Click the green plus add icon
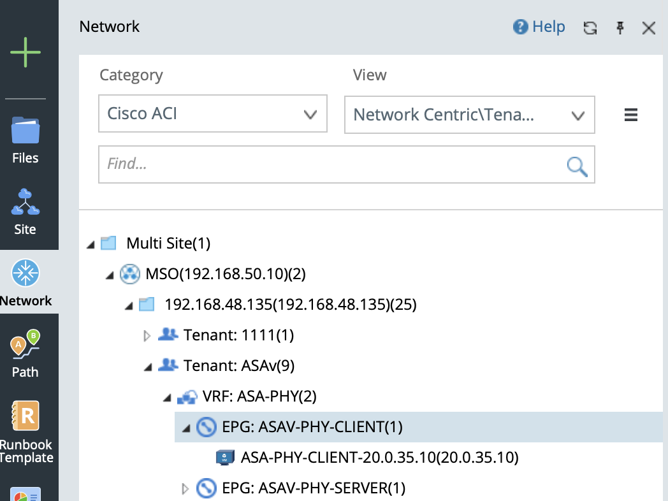668x501 pixels. pos(25,52)
